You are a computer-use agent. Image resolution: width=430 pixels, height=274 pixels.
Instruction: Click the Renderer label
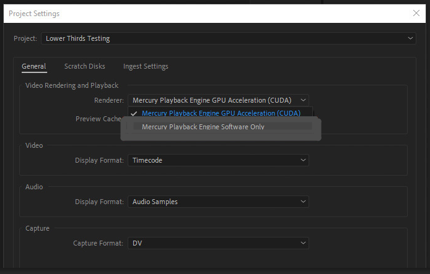coord(109,100)
